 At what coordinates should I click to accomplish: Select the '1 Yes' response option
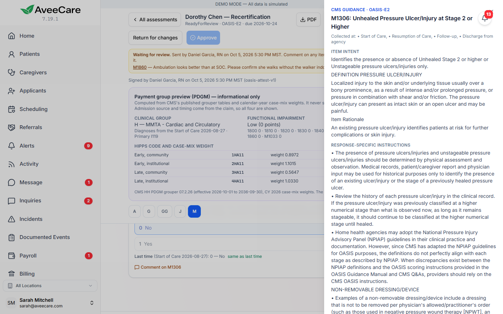point(229,244)
